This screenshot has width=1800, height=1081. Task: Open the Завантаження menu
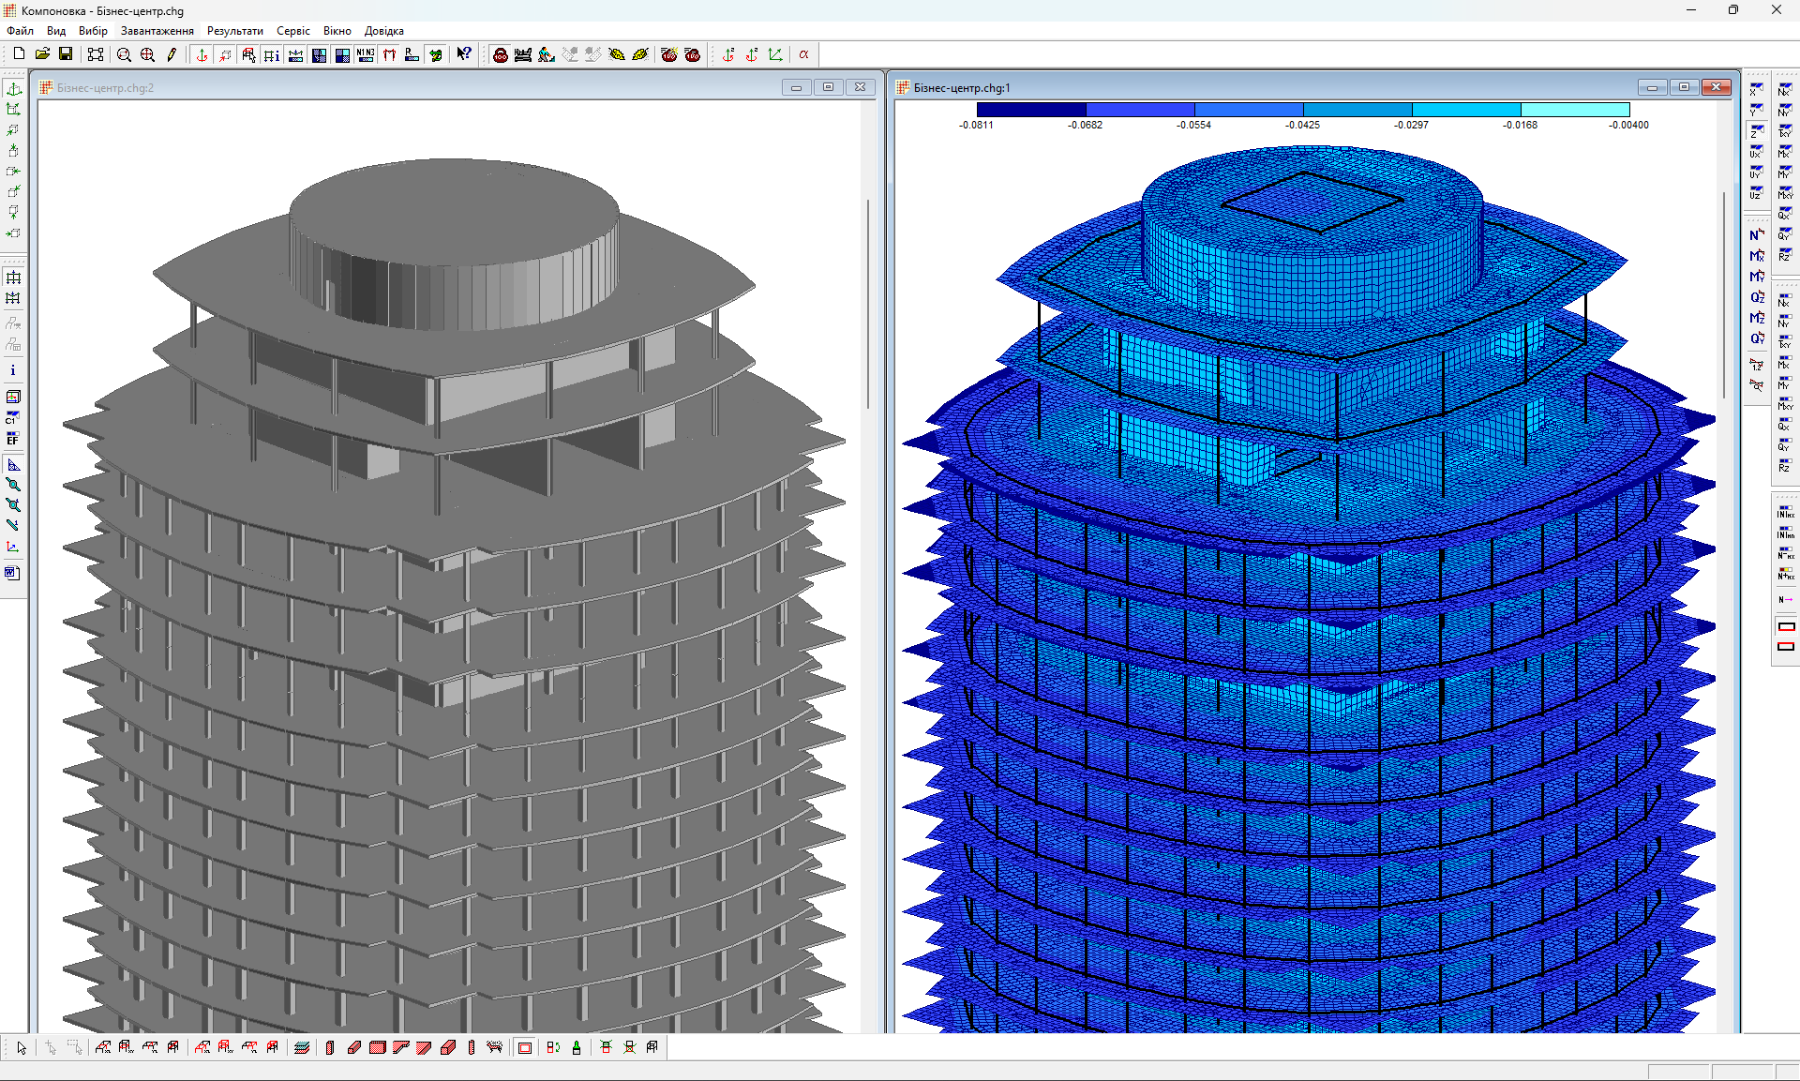[x=157, y=31]
